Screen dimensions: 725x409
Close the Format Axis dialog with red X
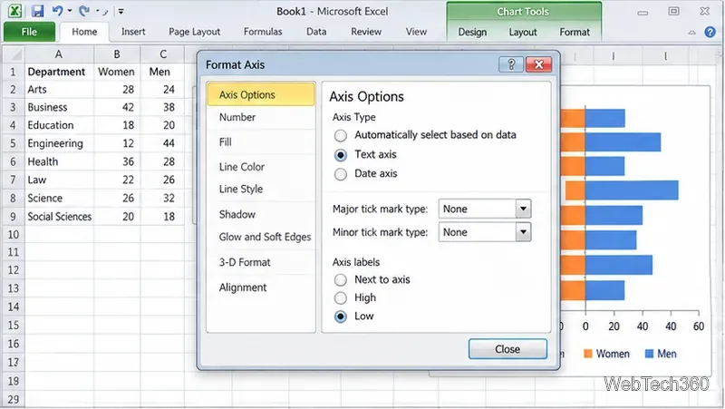click(538, 64)
